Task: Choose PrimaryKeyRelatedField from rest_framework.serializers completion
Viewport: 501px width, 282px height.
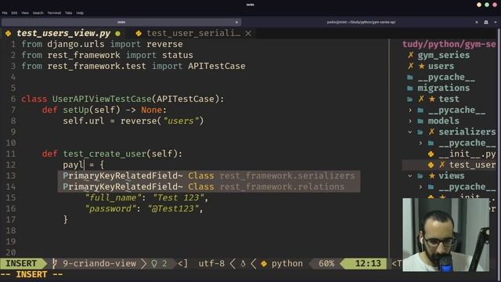Action: pos(209,175)
